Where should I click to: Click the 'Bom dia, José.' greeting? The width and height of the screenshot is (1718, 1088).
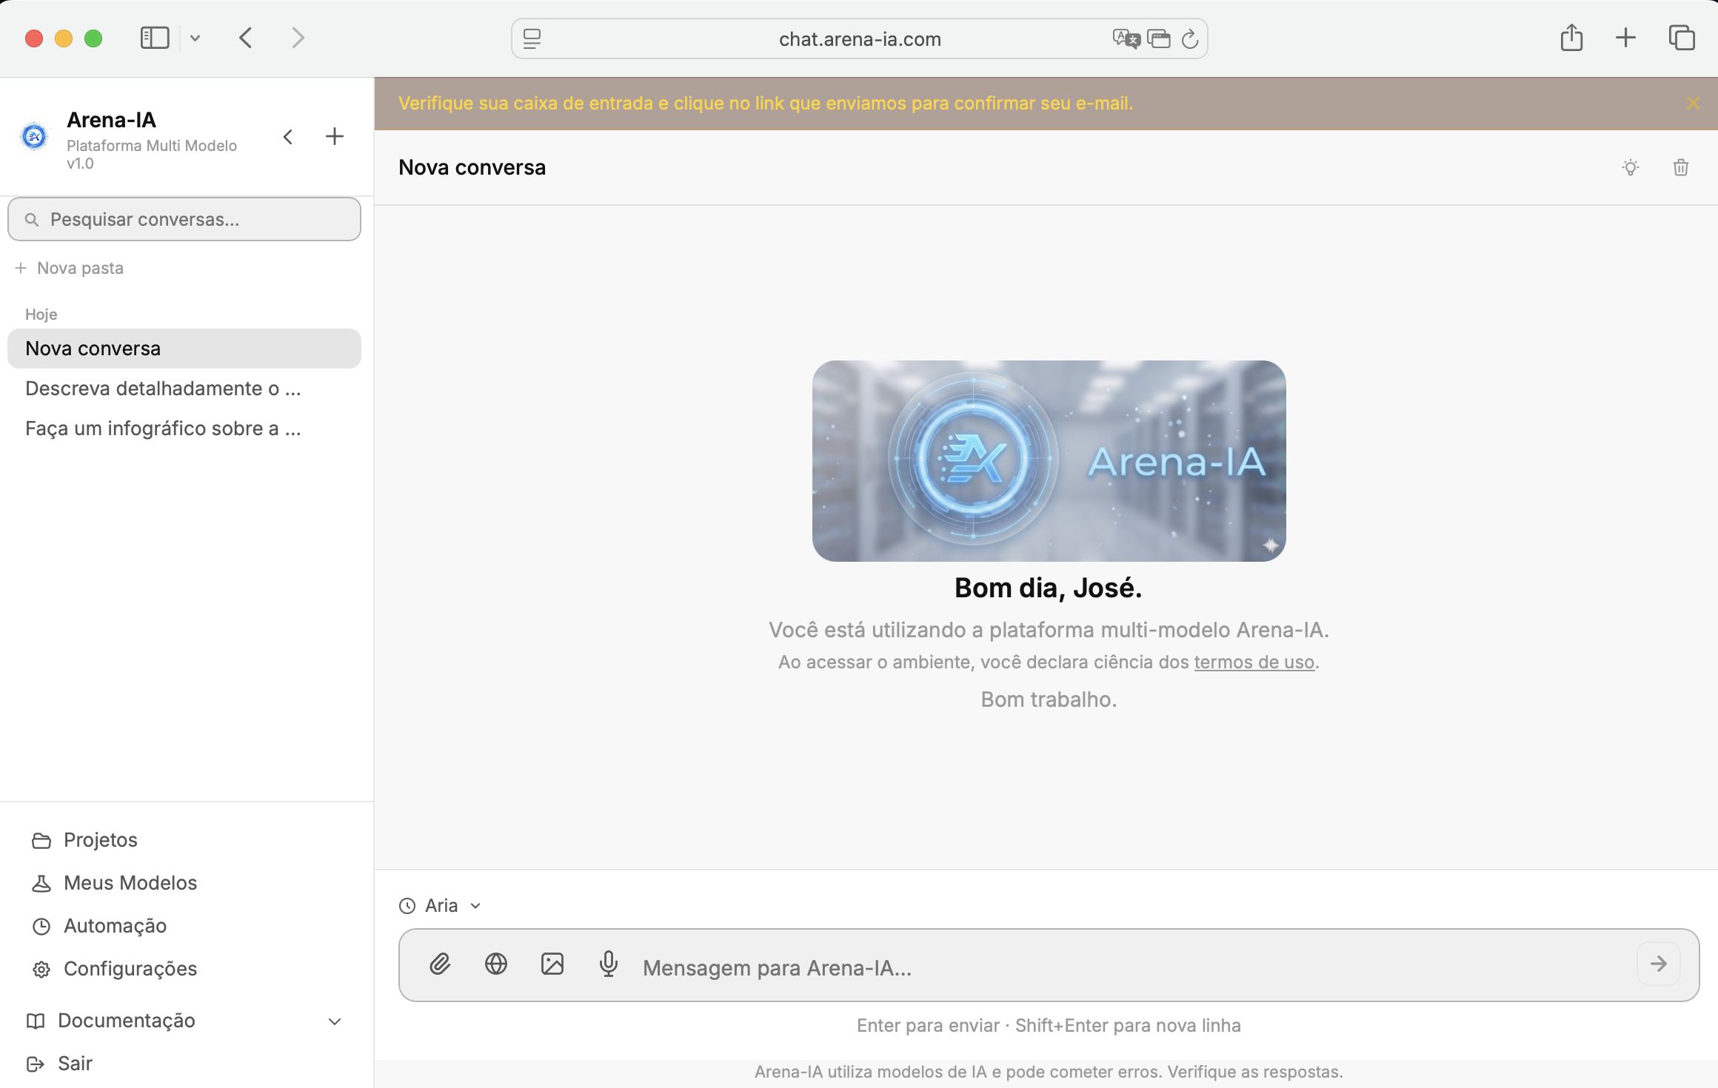pos(1049,588)
